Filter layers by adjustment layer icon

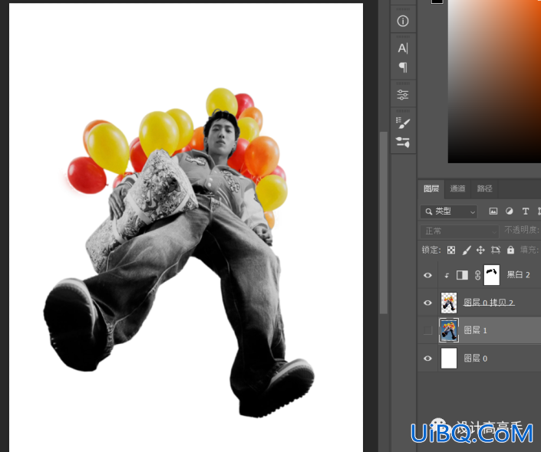coord(509,211)
